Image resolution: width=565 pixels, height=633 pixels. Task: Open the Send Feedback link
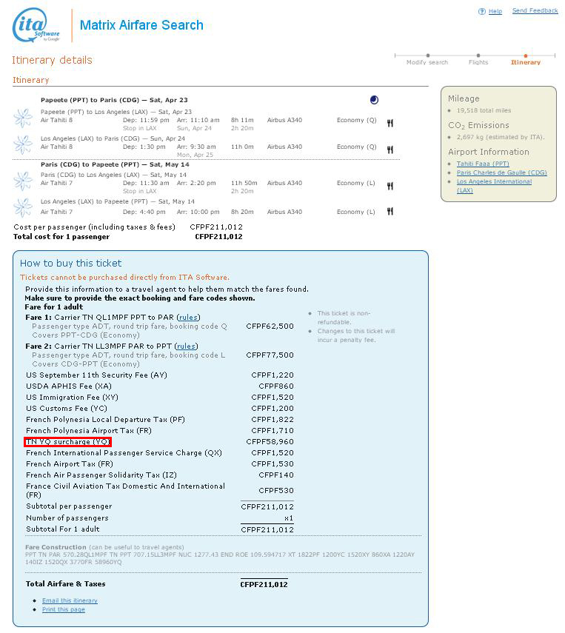(x=535, y=10)
